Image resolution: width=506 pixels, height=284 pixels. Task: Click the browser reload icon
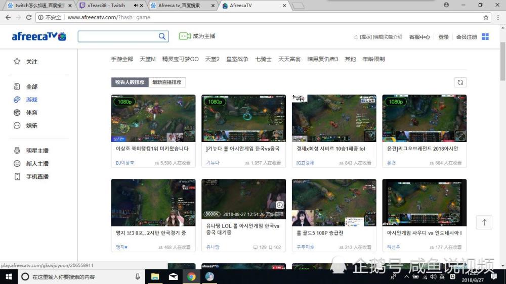29,17
